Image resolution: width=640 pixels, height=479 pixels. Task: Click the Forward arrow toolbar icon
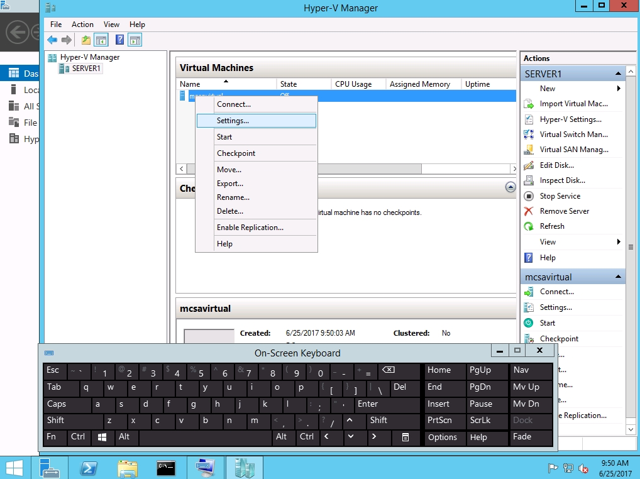(x=67, y=40)
